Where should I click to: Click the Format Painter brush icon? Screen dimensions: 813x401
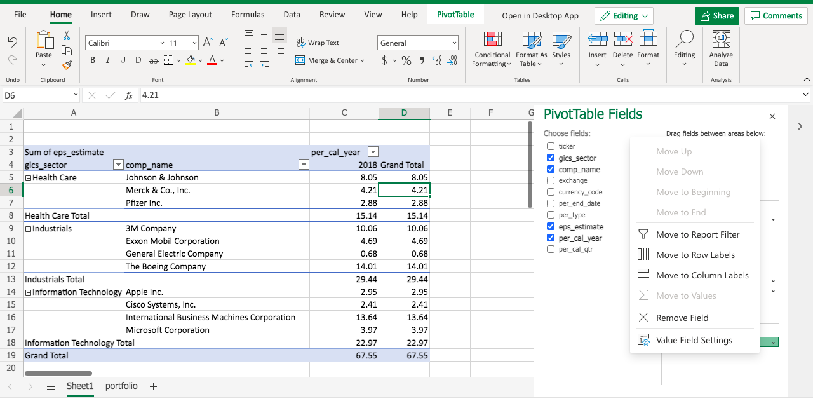pyautogui.click(x=67, y=65)
